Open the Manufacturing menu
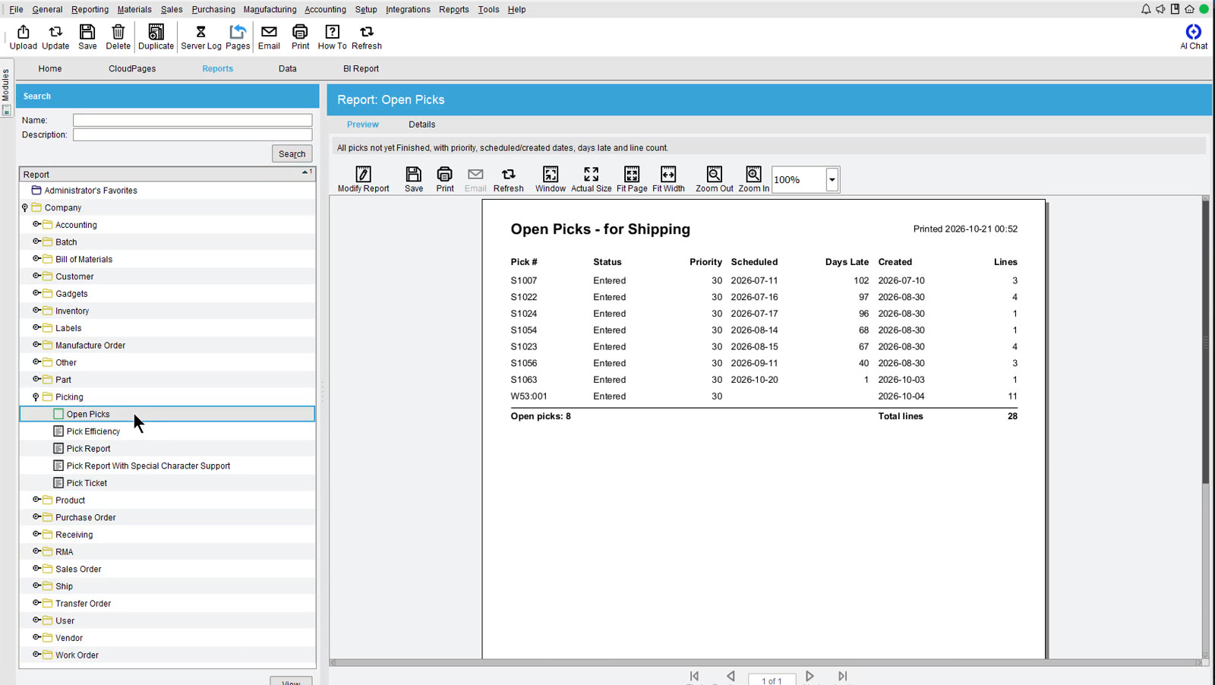Image resolution: width=1215 pixels, height=685 pixels. 270,9
